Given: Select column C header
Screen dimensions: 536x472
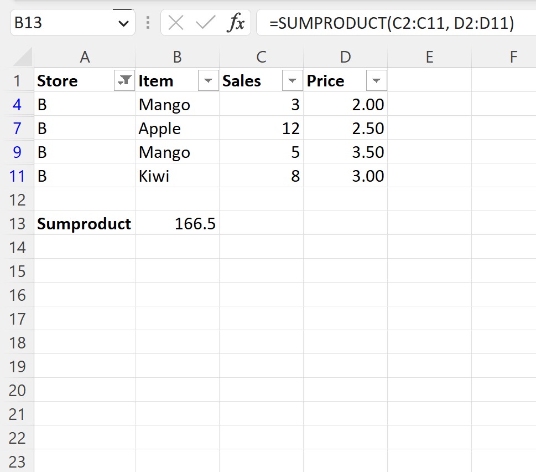Looking at the screenshot, I should click(x=261, y=57).
